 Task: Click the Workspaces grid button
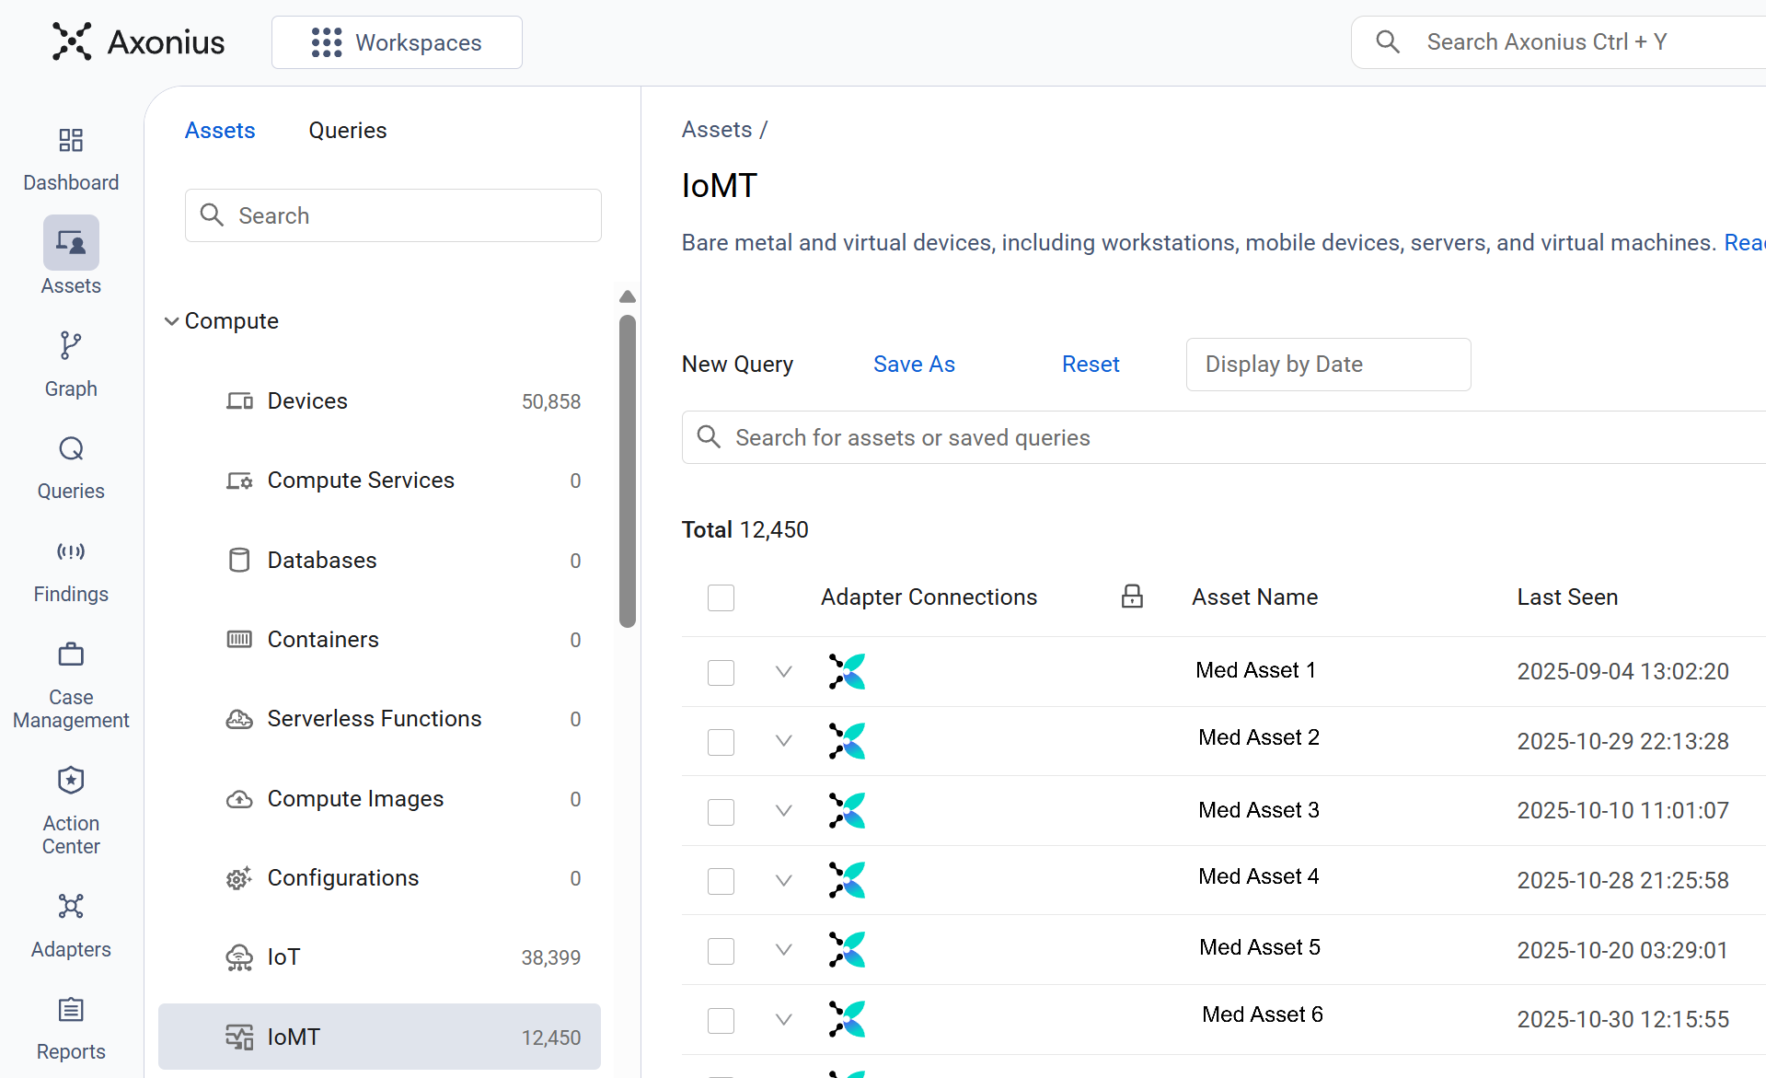pyautogui.click(x=397, y=42)
